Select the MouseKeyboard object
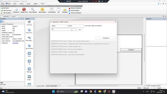167x94 pixels. pos(29,39)
